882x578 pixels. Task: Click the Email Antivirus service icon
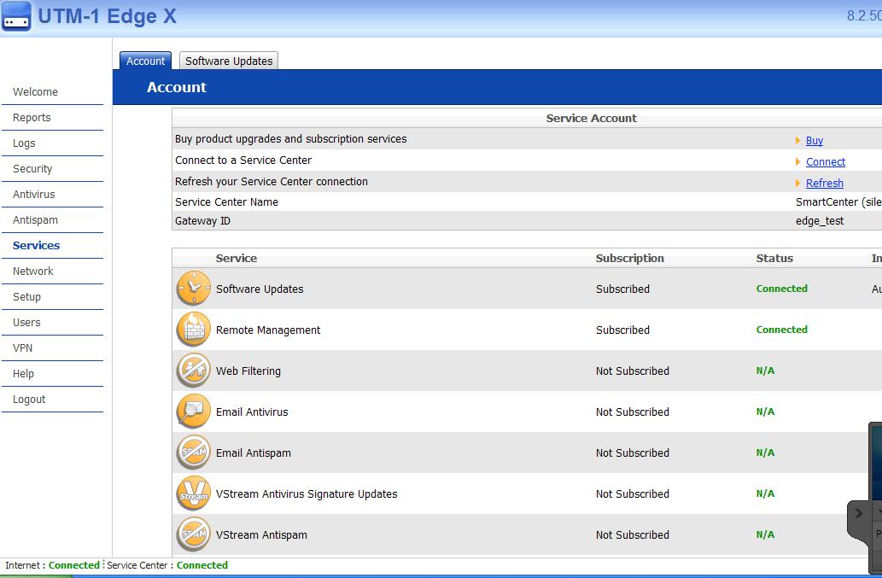[194, 411]
